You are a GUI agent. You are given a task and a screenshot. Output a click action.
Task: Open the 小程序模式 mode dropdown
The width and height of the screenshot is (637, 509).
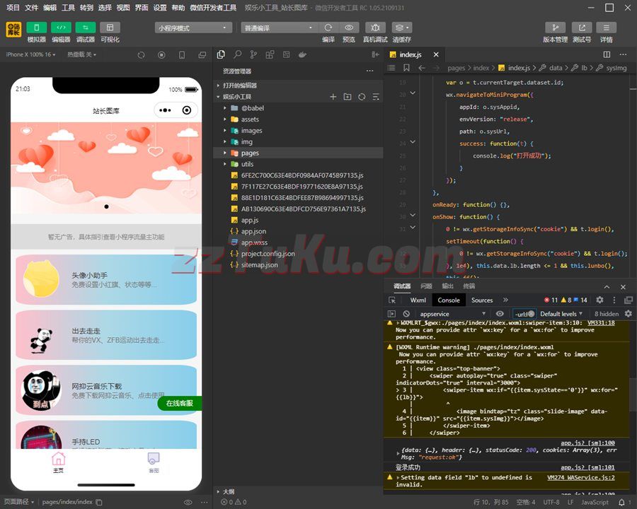tap(193, 28)
